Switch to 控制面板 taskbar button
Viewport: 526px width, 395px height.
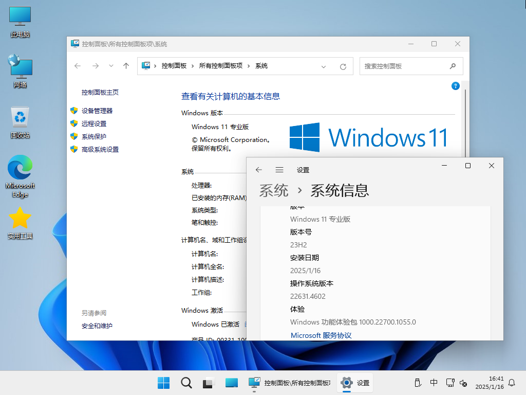click(289, 383)
